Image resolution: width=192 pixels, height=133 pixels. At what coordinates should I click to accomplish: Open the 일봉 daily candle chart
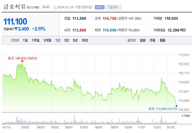click(143, 40)
